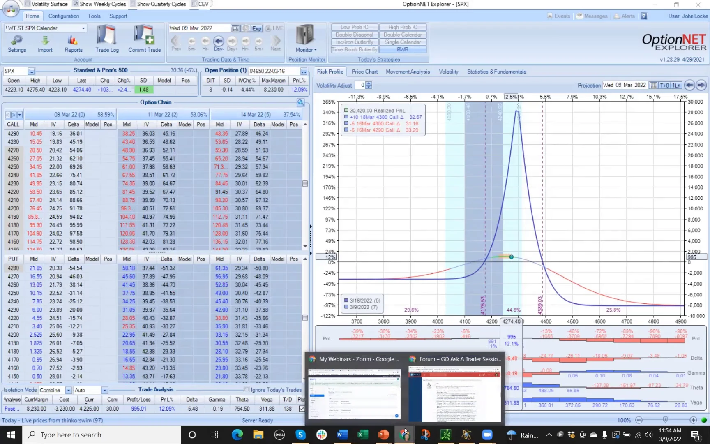Screen dimensions: 710x444
Task: Step back one day with Day-
Action: pos(219,43)
